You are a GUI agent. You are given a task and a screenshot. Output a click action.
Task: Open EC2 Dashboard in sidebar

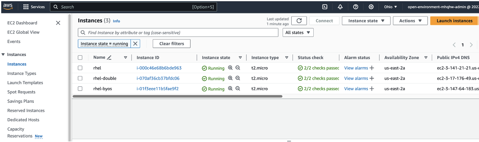(x=22, y=23)
